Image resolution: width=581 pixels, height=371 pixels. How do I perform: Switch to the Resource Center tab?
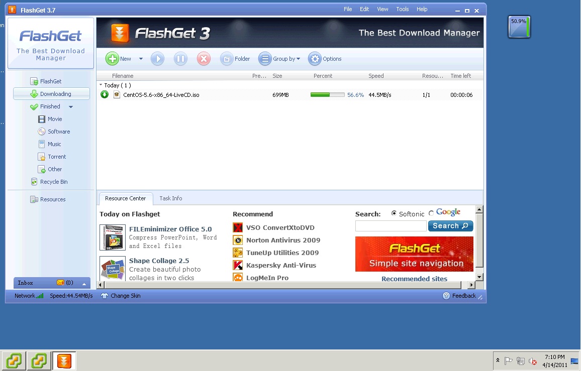126,198
